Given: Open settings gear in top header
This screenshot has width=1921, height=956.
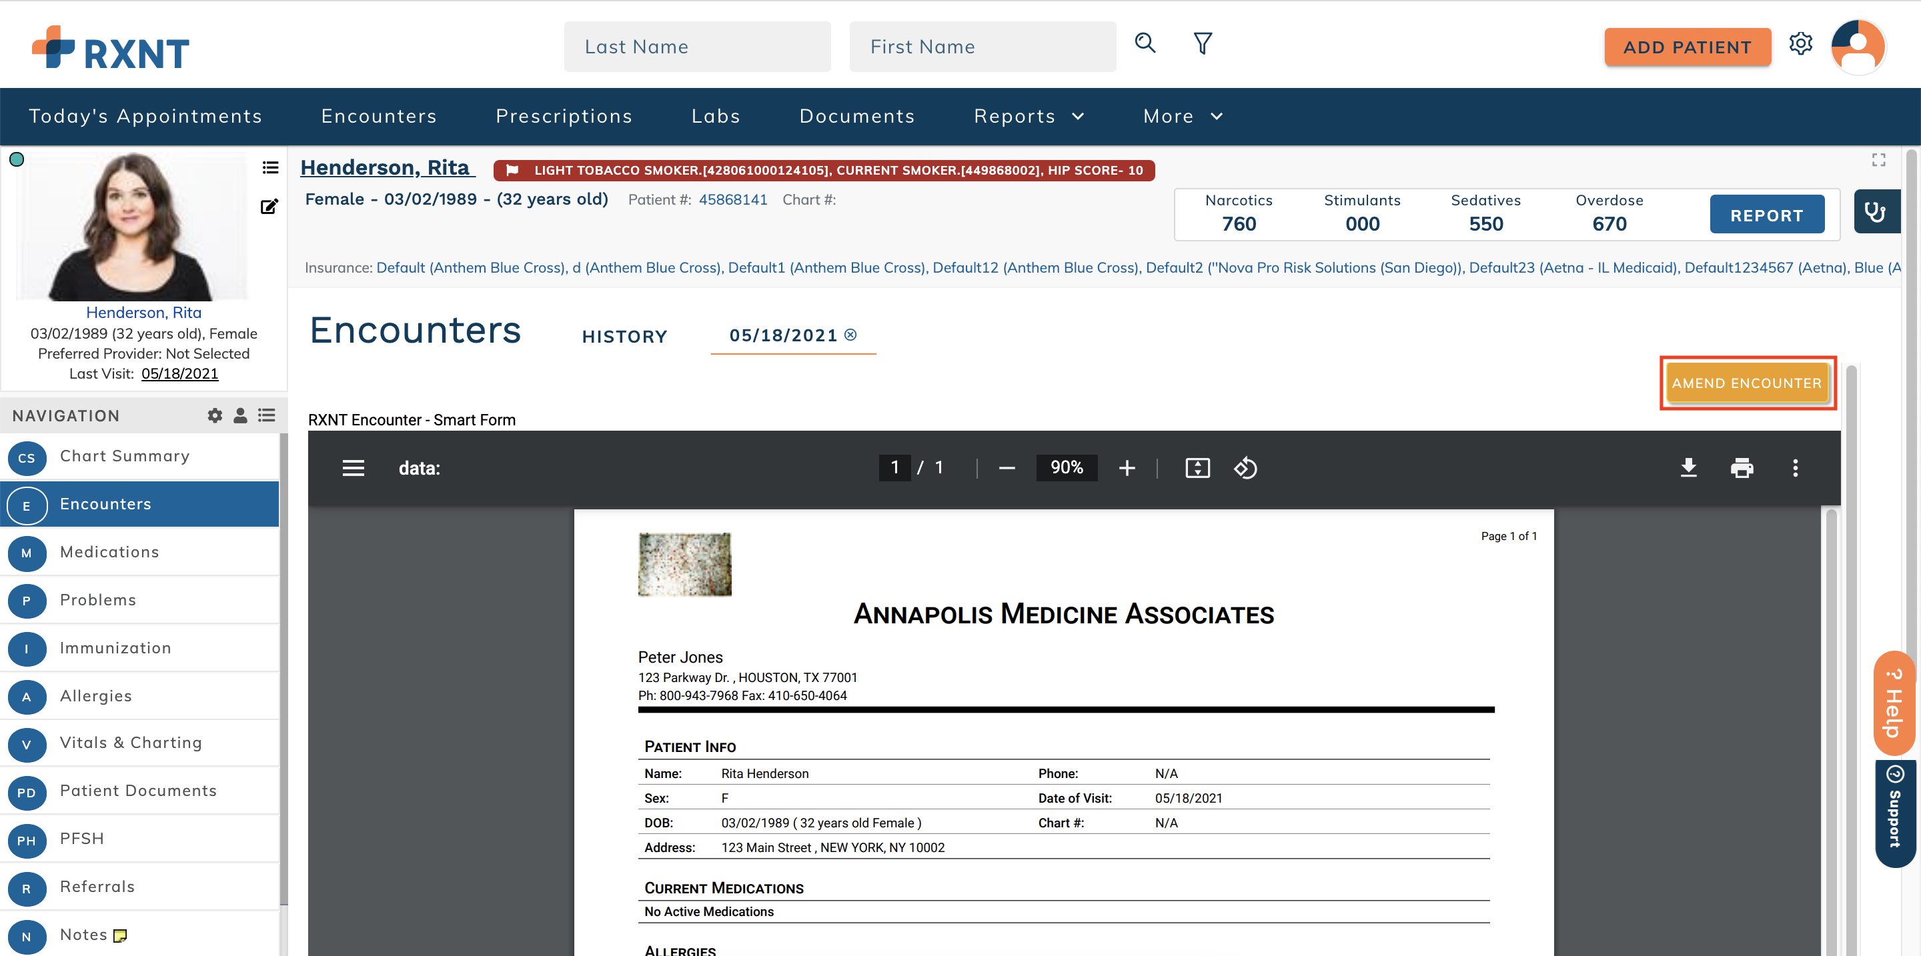Looking at the screenshot, I should click(x=1800, y=44).
